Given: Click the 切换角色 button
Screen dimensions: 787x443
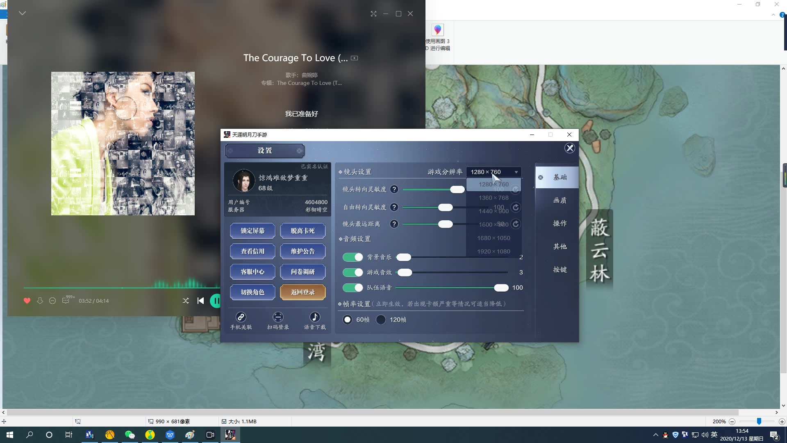Looking at the screenshot, I should coord(252,292).
